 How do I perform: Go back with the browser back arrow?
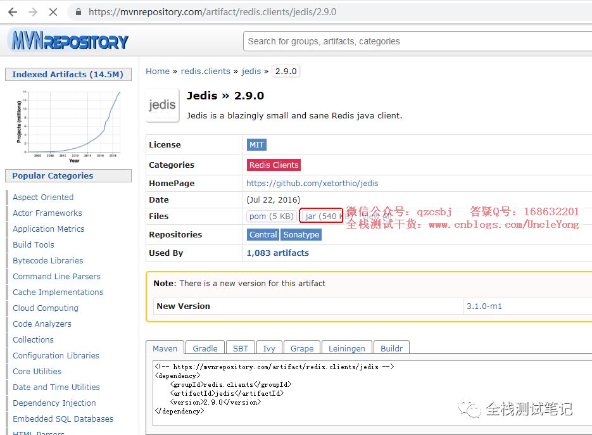point(13,12)
